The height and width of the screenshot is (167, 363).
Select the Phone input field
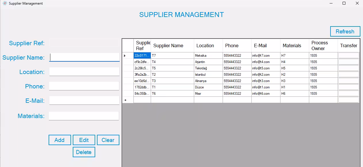click(84, 86)
